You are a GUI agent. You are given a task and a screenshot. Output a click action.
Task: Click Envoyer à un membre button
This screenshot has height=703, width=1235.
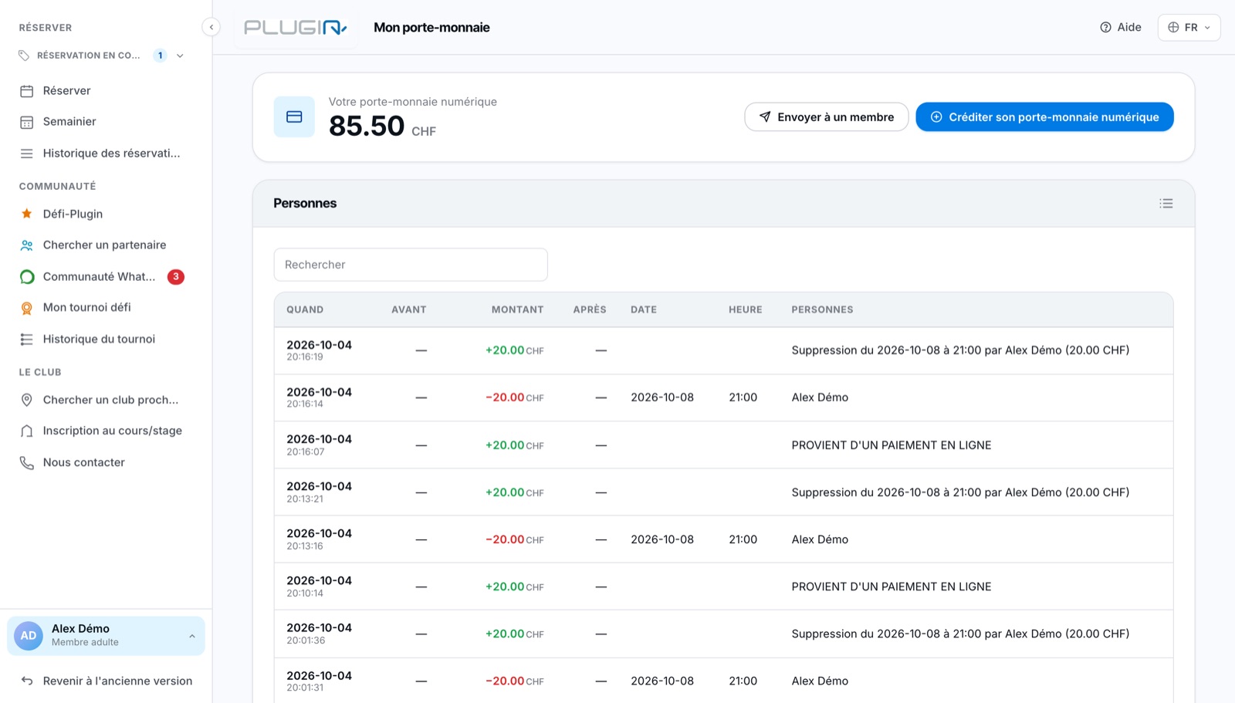[826, 117]
